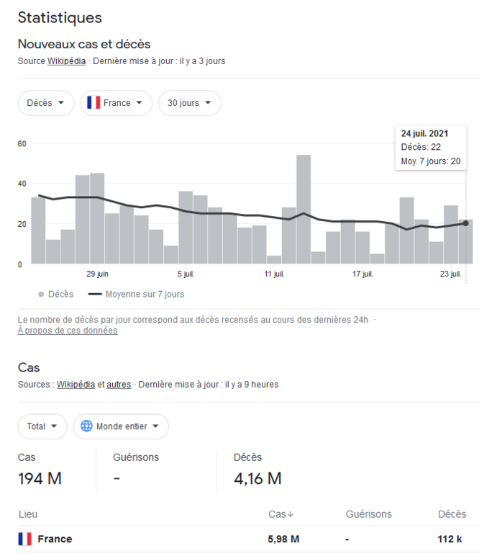
Task: Click the Wikipédia link in Cas sources
Action: (76, 385)
